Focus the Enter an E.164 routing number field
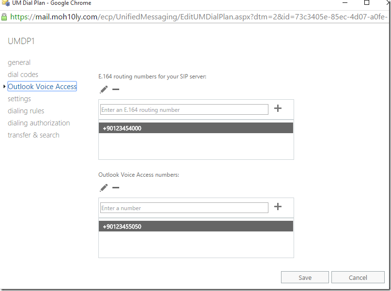The width and height of the screenshot is (391, 291). [184, 109]
